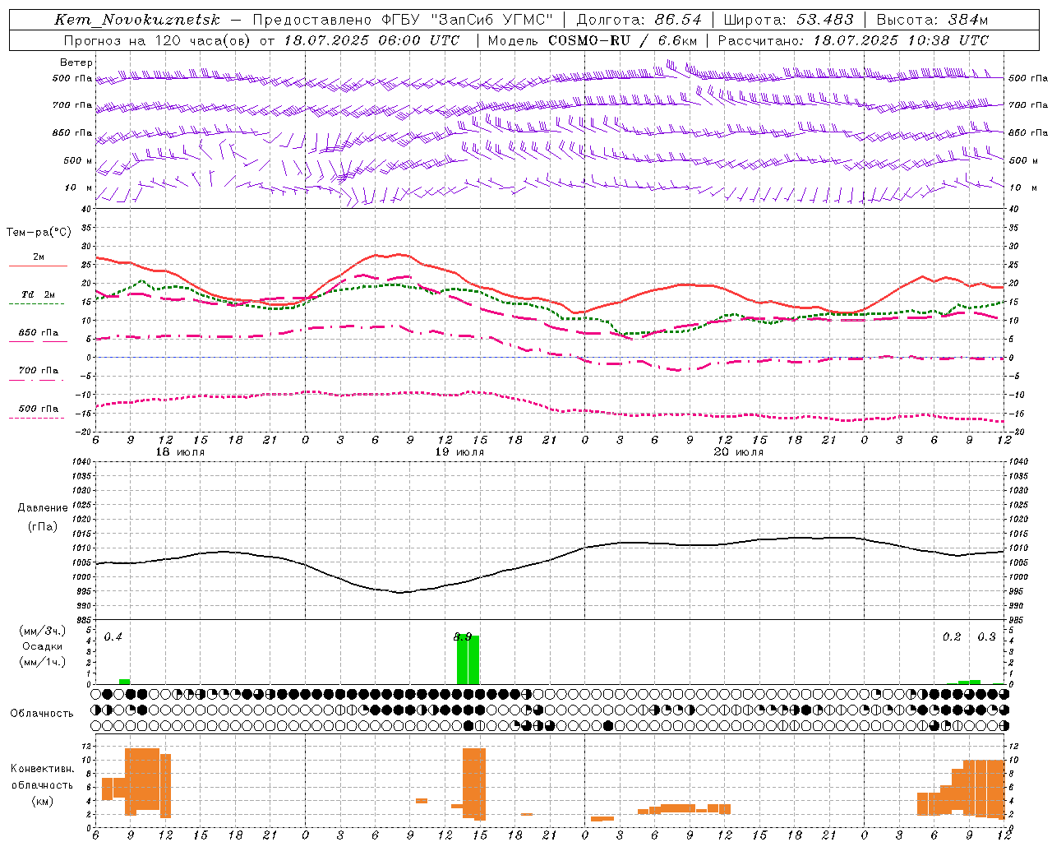Screen dimensions: 1052x842
Task: Click the Долгота: 86.54 value
Action: 639,20
